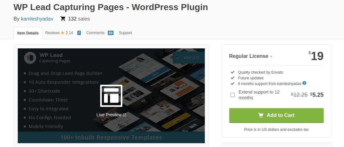Click checkmark next to Quality checked by Envato
This screenshot has height=147, width=344.
(x=232, y=72)
